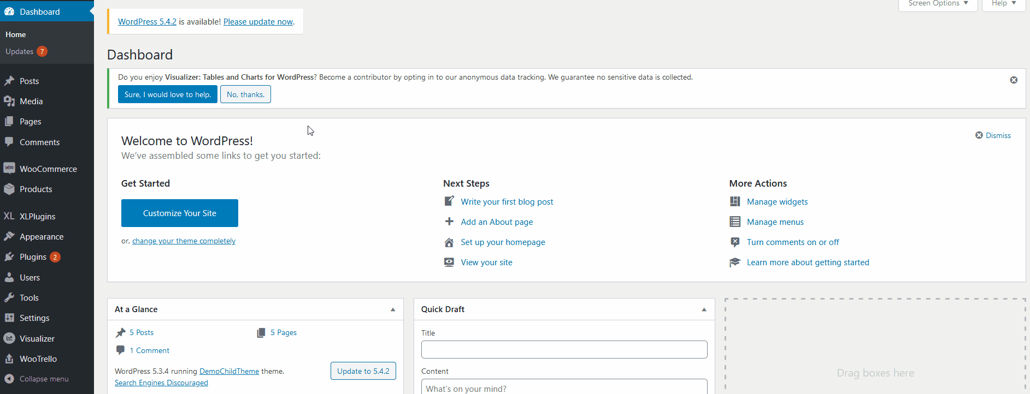Open the Plugins menu with 2 updates
Screen dimensions: 1030x394
pos(47,256)
